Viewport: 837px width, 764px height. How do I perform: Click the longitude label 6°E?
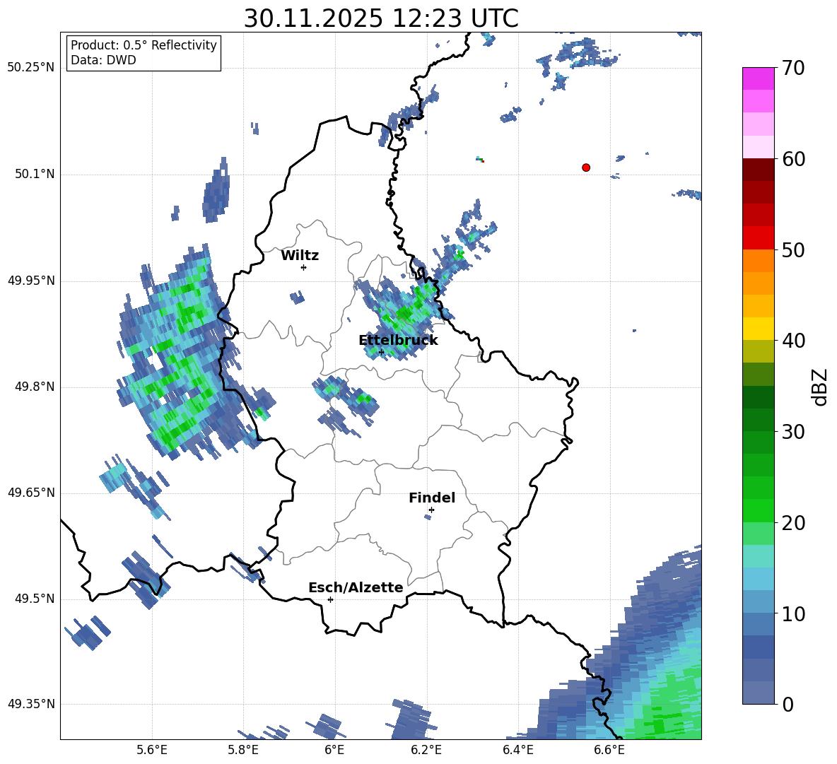click(x=334, y=750)
